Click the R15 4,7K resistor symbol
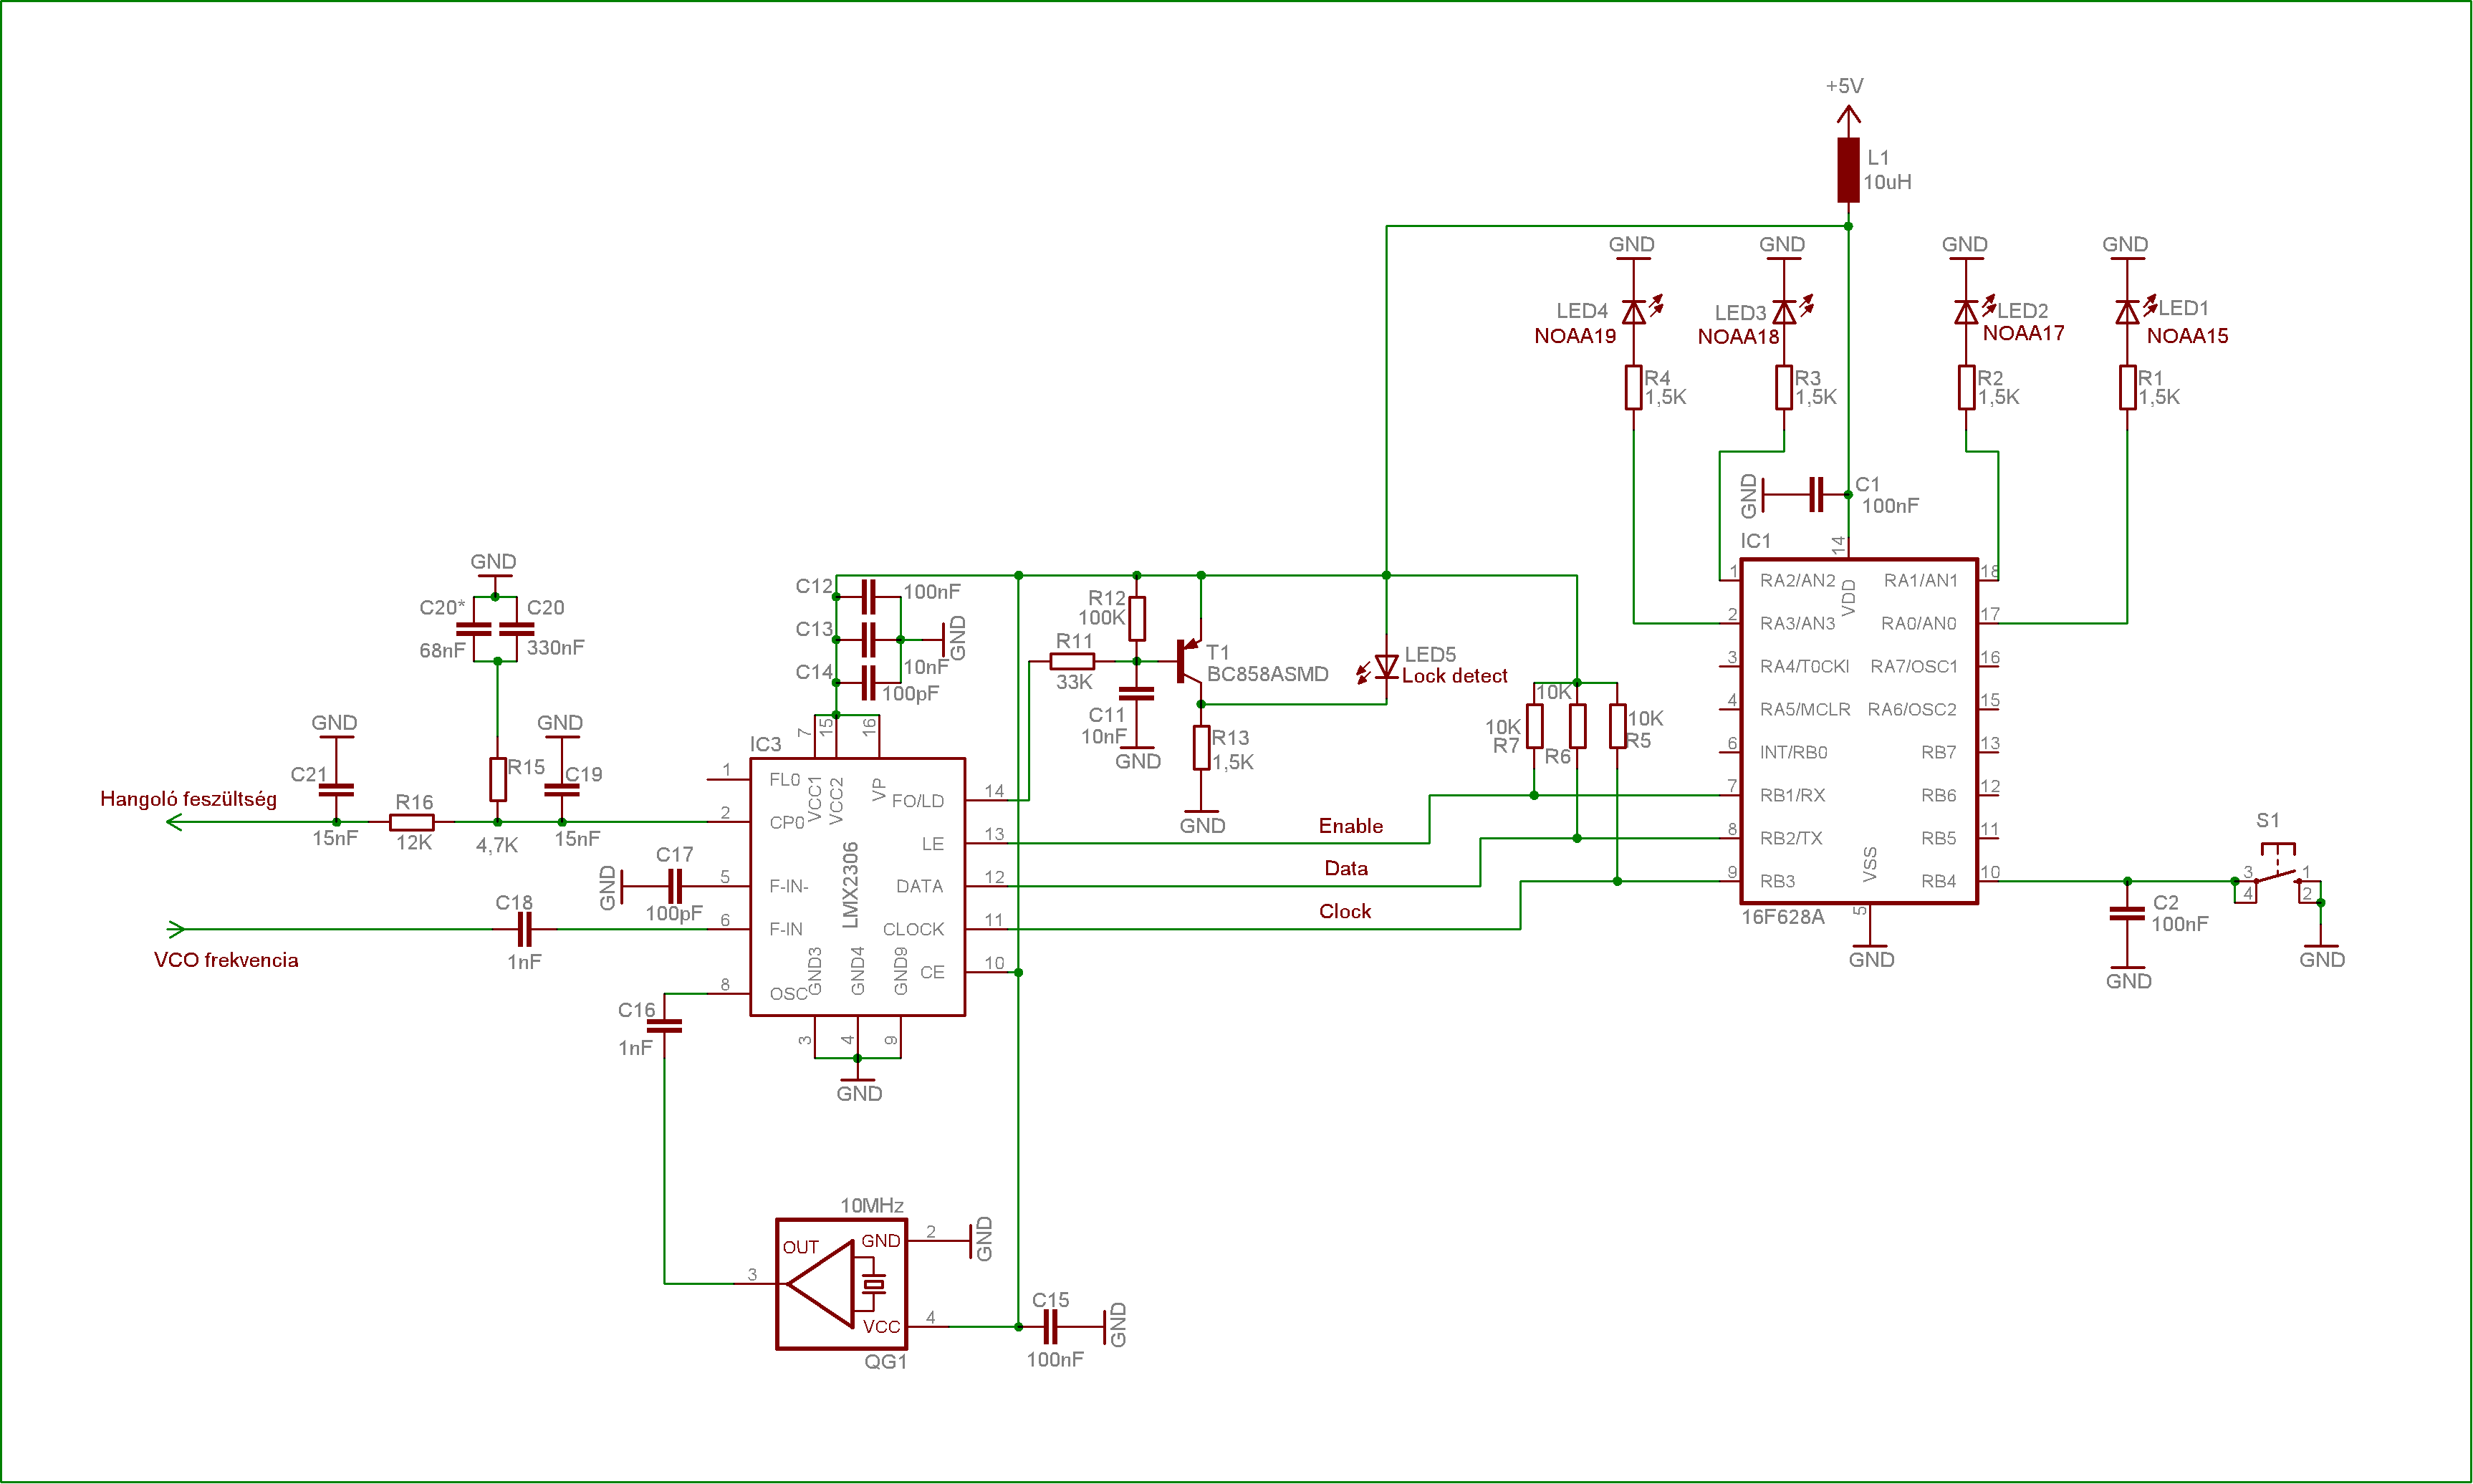 pyautogui.click(x=498, y=780)
